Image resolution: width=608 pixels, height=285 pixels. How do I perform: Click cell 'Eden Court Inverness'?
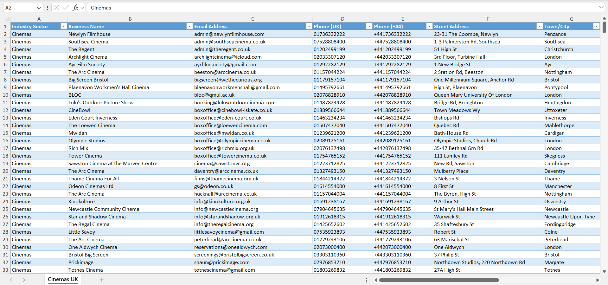pos(130,118)
